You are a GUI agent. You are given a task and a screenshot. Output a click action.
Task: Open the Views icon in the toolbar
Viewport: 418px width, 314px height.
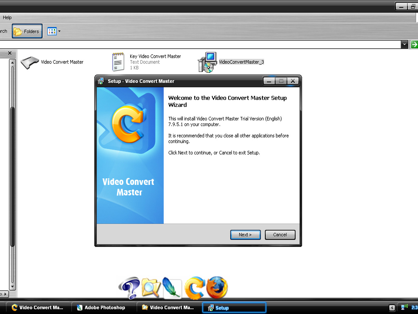(52, 31)
